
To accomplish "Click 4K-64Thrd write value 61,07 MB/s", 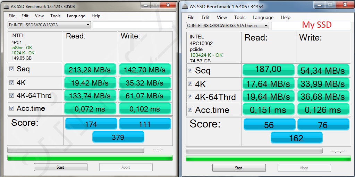I will tap(145, 96).
